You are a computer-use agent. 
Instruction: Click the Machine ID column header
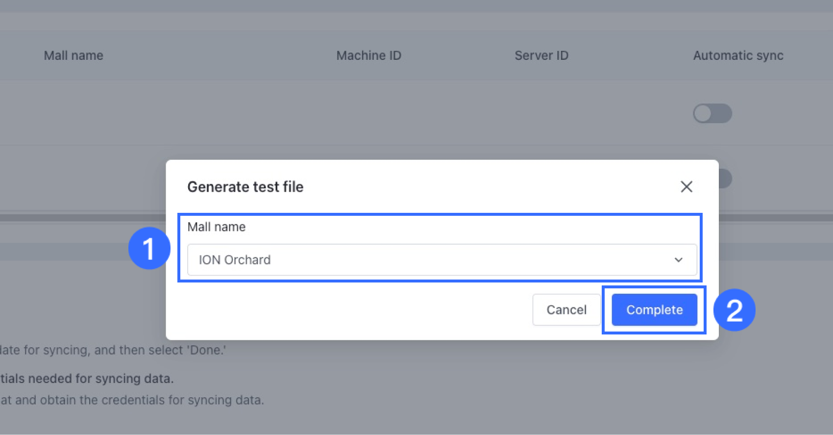(368, 55)
